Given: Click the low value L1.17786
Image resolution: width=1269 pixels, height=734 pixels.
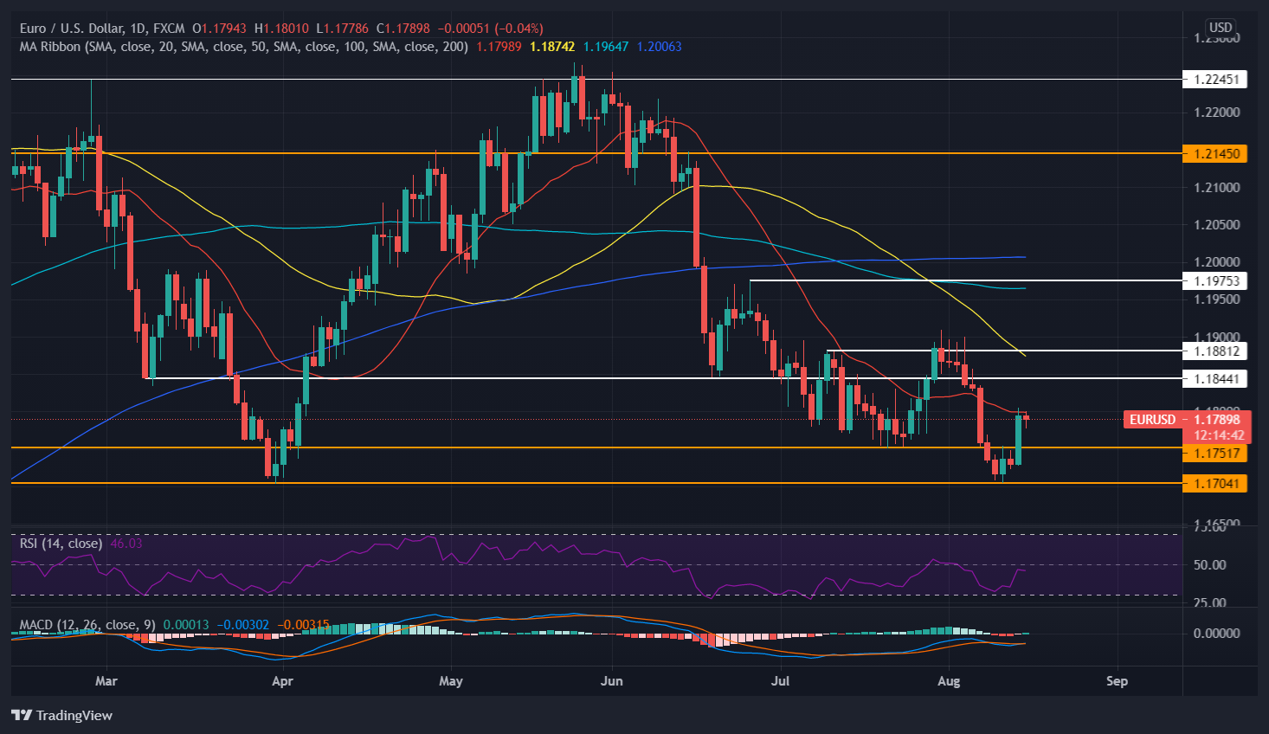Looking at the screenshot, I should pyautogui.click(x=342, y=29).
